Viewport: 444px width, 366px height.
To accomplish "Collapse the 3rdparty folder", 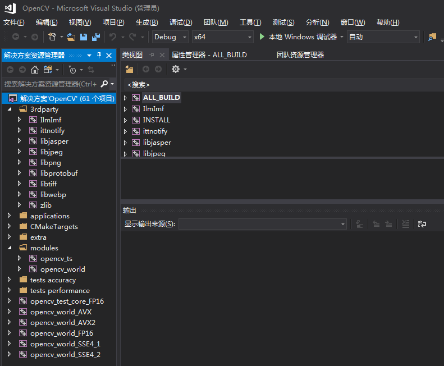I will point(10,109).
